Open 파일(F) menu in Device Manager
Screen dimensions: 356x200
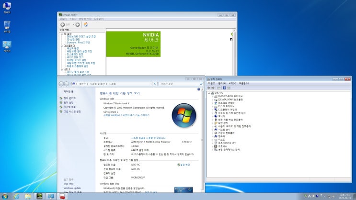pyautogui.click(x=212, y=83)
